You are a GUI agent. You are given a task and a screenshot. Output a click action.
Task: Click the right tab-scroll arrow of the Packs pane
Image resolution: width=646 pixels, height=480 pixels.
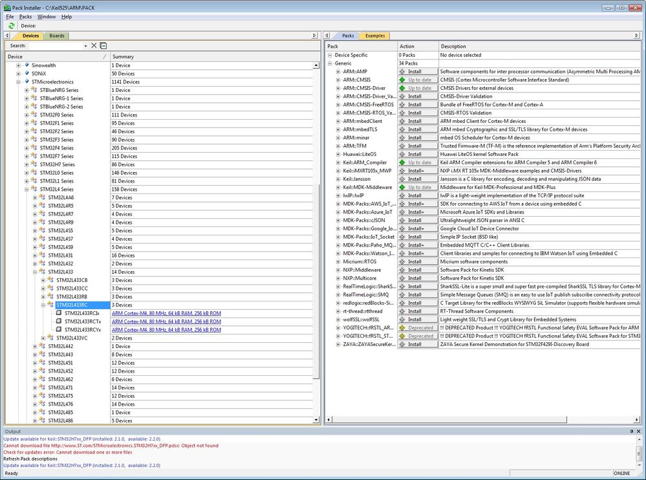point(636,36)
